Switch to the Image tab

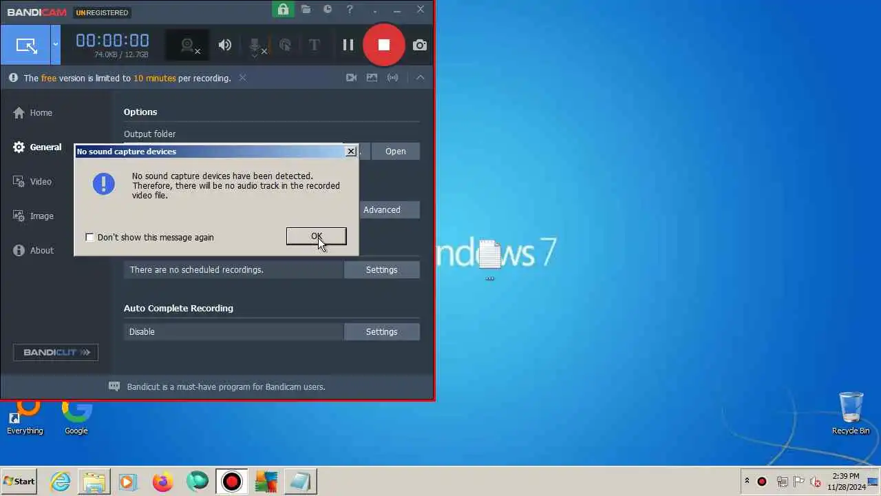(33, 216)
